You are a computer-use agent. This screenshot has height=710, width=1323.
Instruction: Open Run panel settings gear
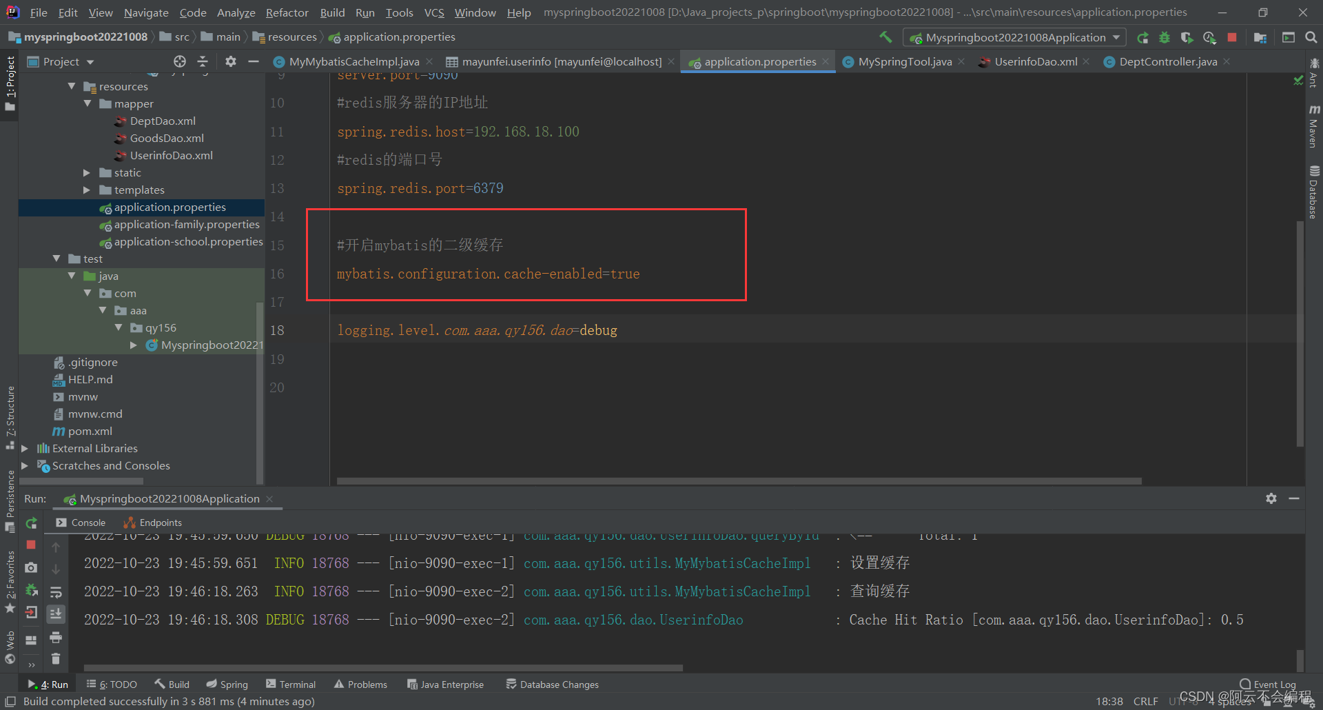tap(1271, 498)
